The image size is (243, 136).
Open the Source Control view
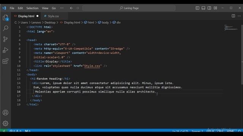click(x=6, y=39)
